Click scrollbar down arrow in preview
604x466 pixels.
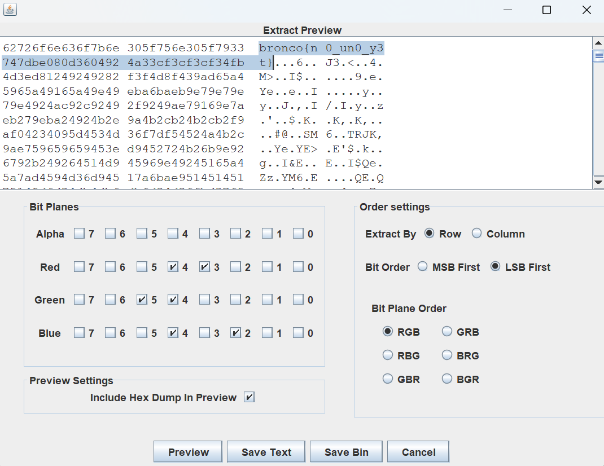pos(598,182)
